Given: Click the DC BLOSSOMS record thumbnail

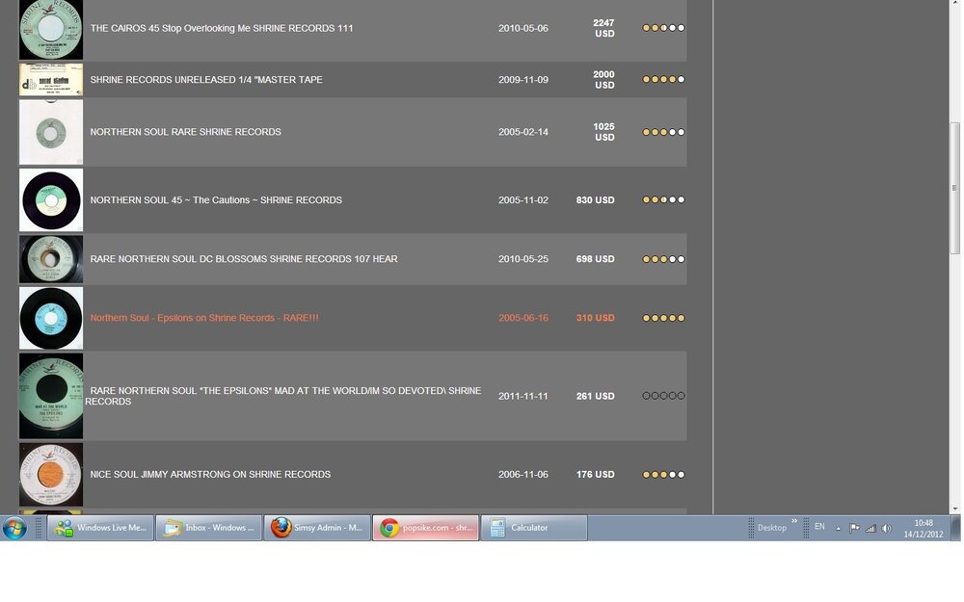Looking at the screenshot, I should pyautogui.click(x=51, y=259).
